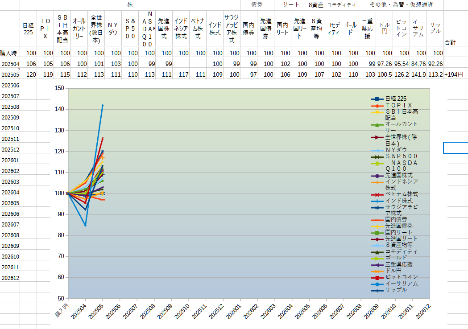The width and height of the screenshot is (468, 329).
Task: Select the イーサリアム 141.9 value cell
Action: 418,74
